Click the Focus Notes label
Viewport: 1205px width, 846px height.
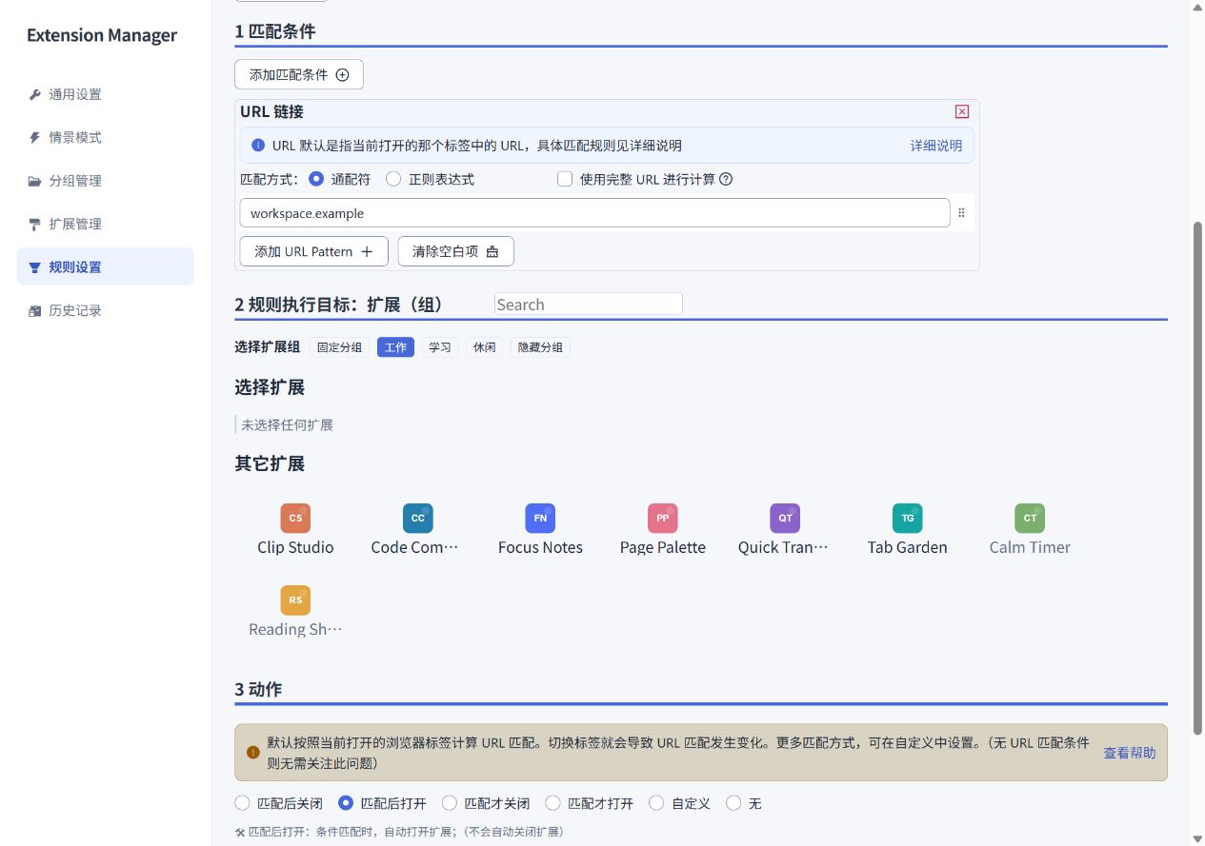coord(540,547)
